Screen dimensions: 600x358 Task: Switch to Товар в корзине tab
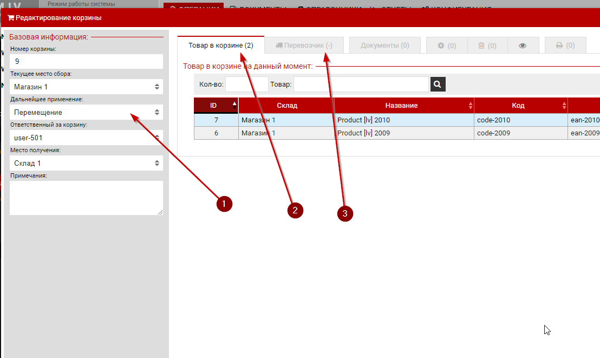tap(220, 45)
